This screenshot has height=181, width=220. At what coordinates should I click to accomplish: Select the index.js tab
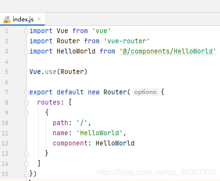(22, 19)
